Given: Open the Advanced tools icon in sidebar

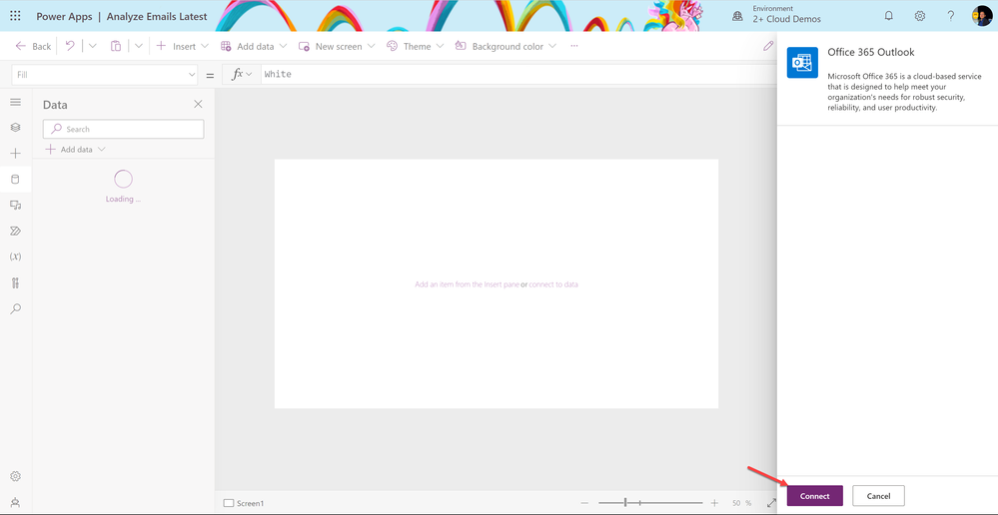Looking at the screenshot, I should 16,282.
